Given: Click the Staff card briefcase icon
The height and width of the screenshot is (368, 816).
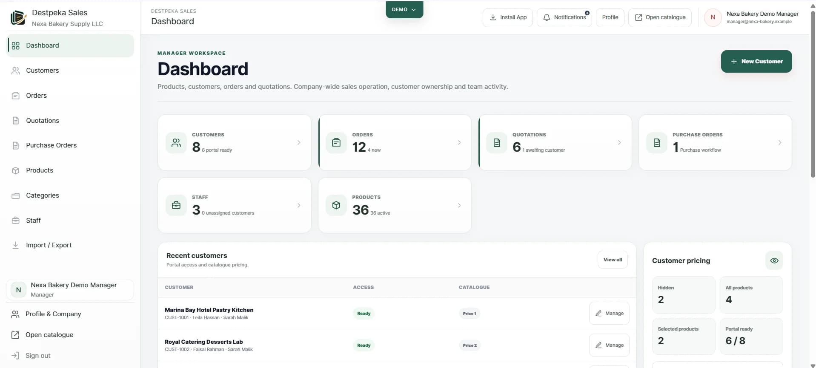Looking at the screenshot, I should coord(176,205).
